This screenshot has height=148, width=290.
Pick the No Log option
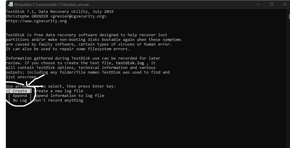point(20,100)
